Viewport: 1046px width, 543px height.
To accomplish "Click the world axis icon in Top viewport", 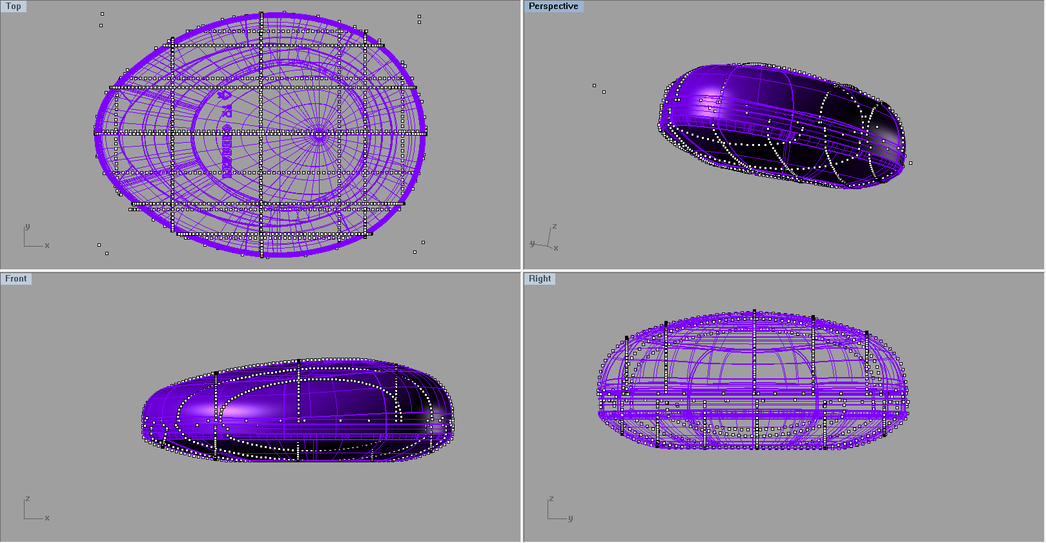I will click(34, 238).
